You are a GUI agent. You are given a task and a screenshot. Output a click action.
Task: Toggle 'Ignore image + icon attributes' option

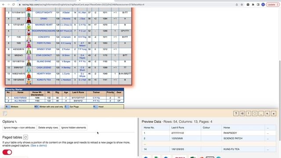(19, 128)
